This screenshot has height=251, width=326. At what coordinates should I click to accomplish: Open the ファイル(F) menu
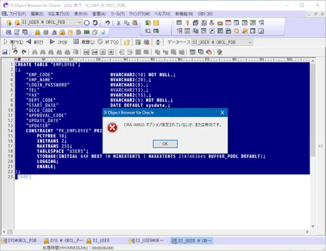(17, 14)
